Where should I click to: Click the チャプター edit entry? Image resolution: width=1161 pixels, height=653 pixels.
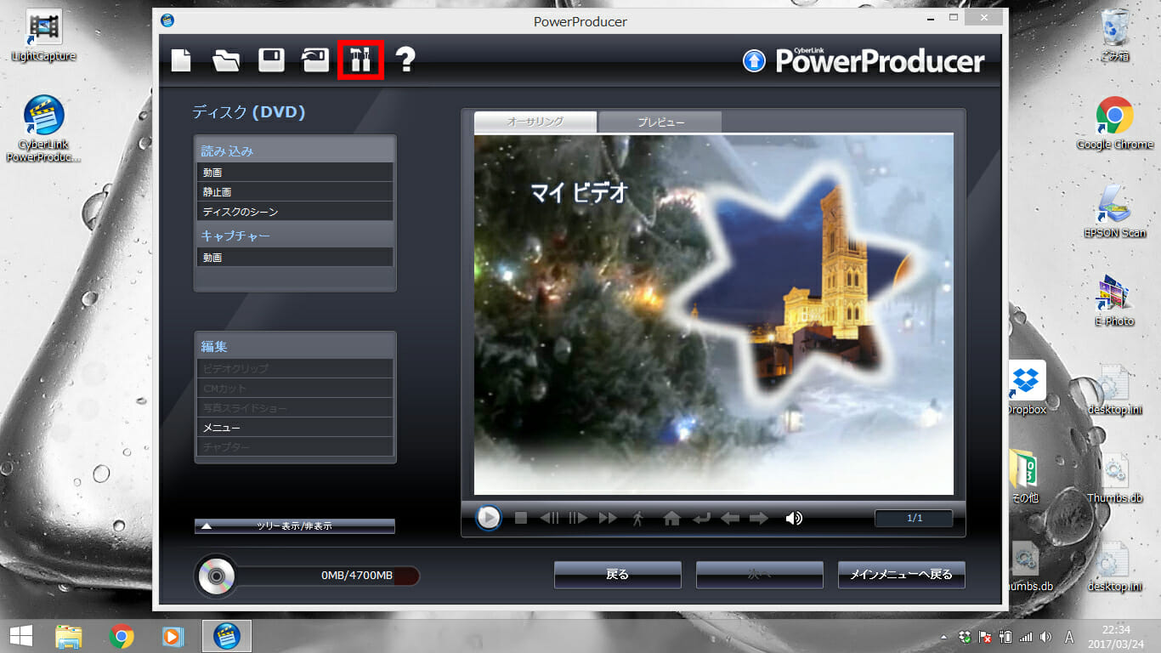pyautogui.click(x=295, y=446)
